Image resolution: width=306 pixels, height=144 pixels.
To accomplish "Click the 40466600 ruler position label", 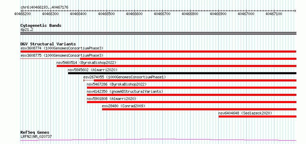I will pos(134,14).
